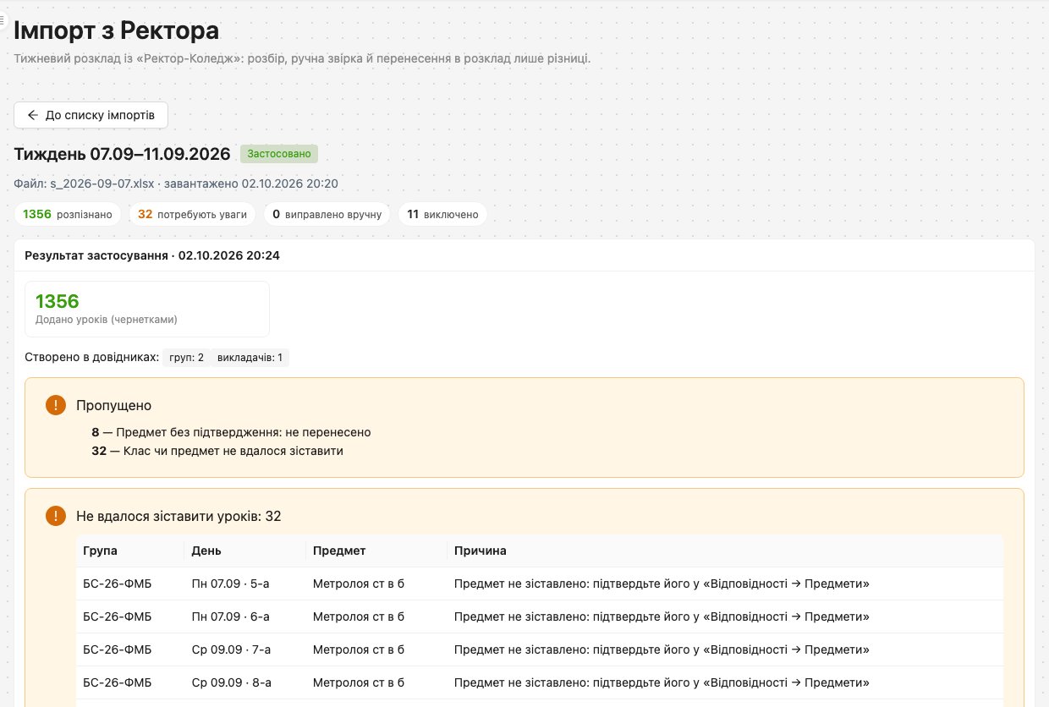Image resolution: width=1049 pixels, height=707 pixels.
Task: Go back via "До списку імпортів" button
Action: coord(91,115)
